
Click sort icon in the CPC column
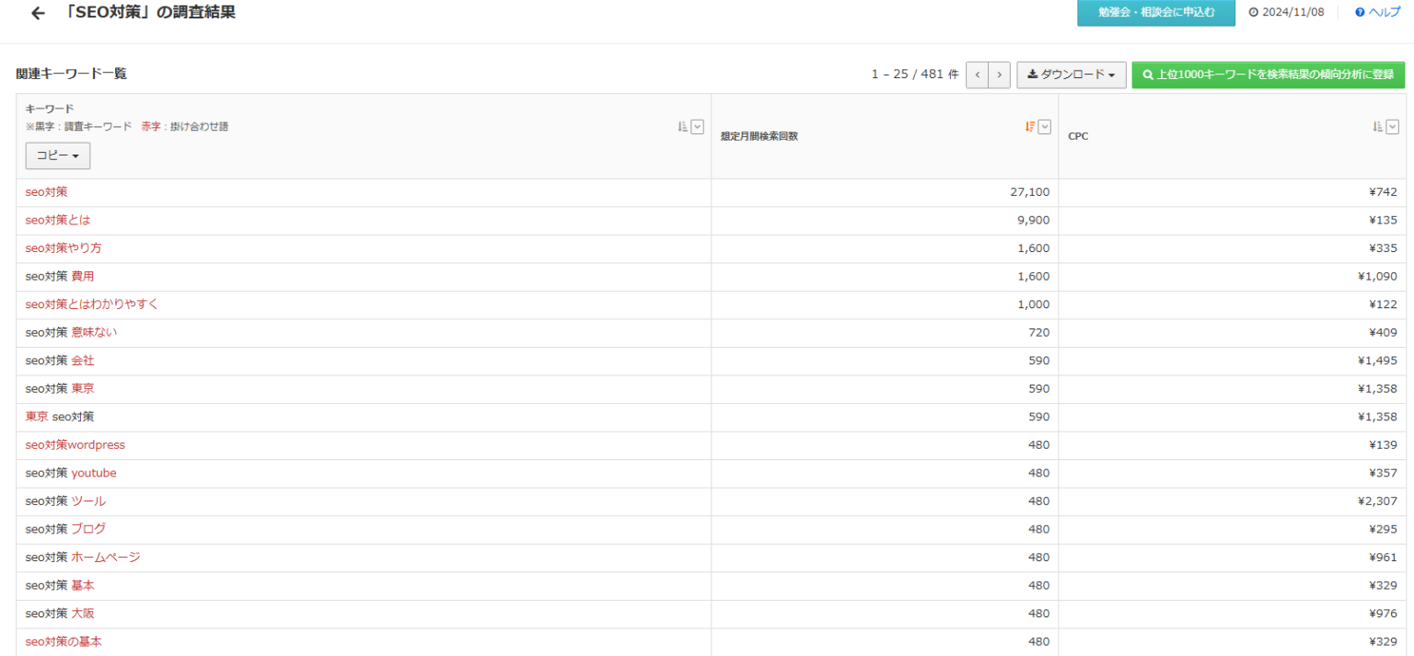pyautogui.click(x=1378, y=127)
